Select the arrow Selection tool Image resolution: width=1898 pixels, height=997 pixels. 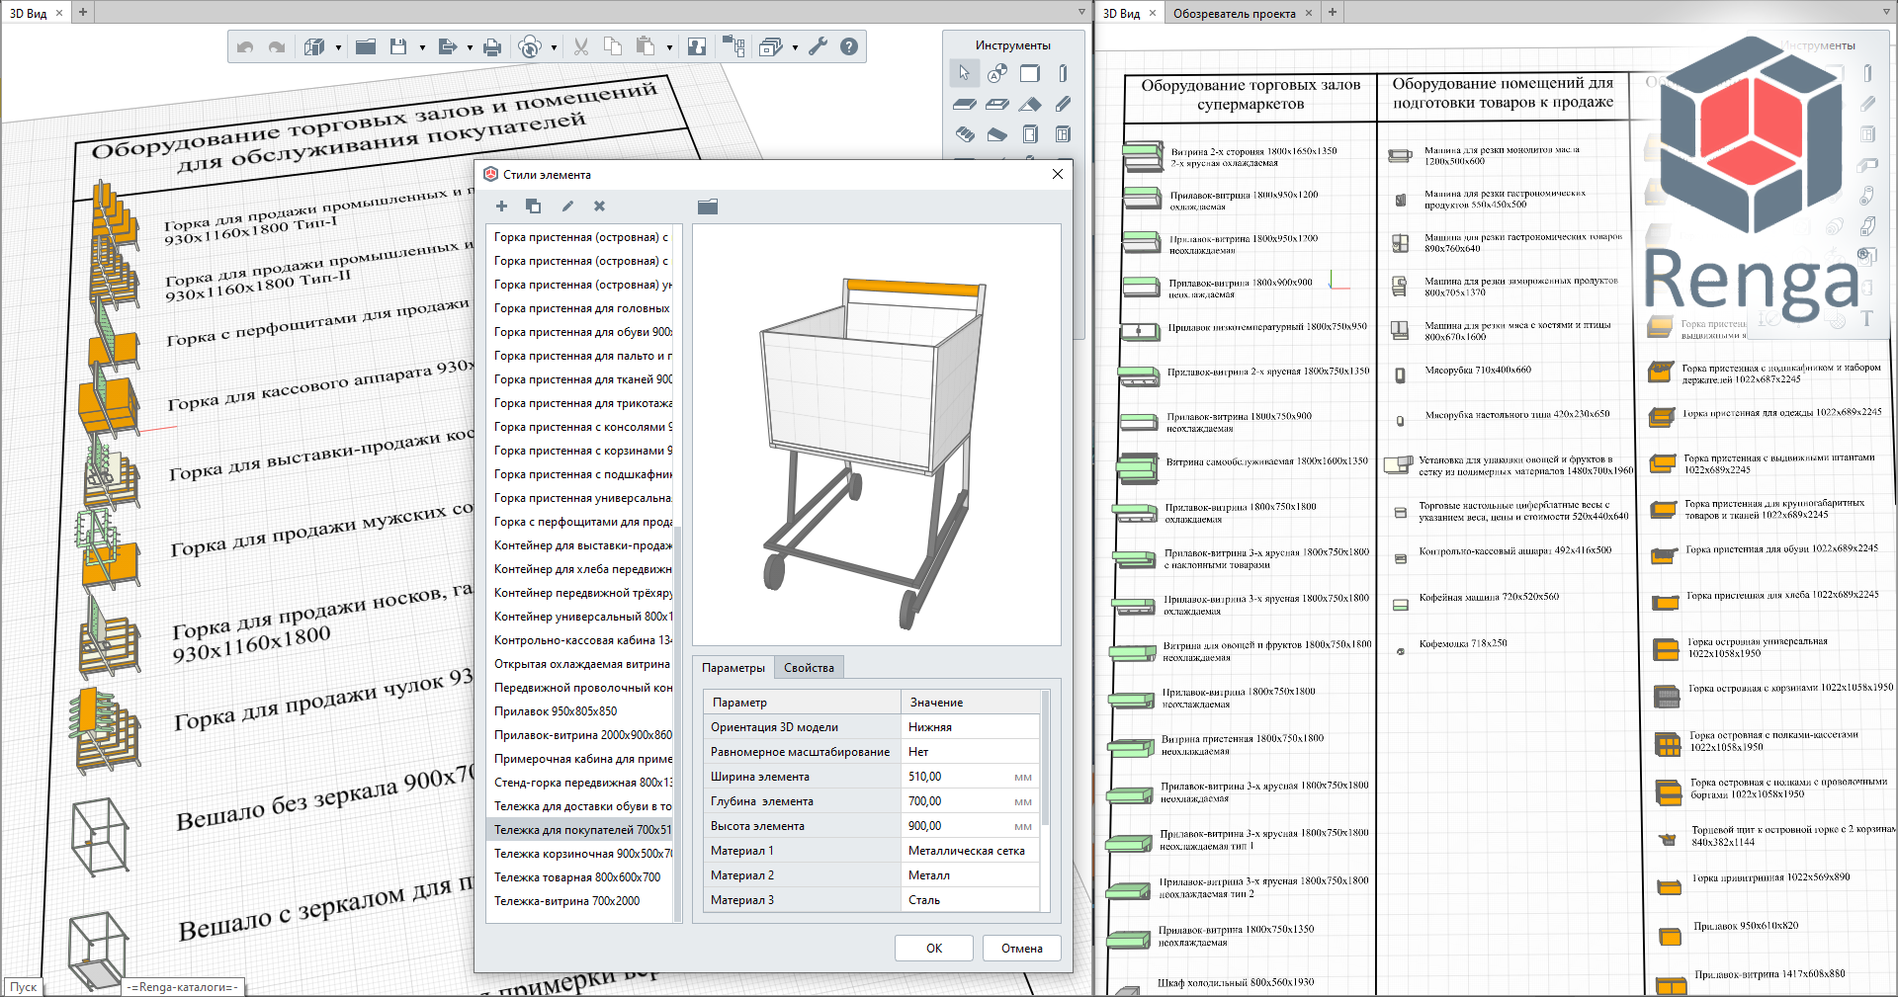point(964,73)
